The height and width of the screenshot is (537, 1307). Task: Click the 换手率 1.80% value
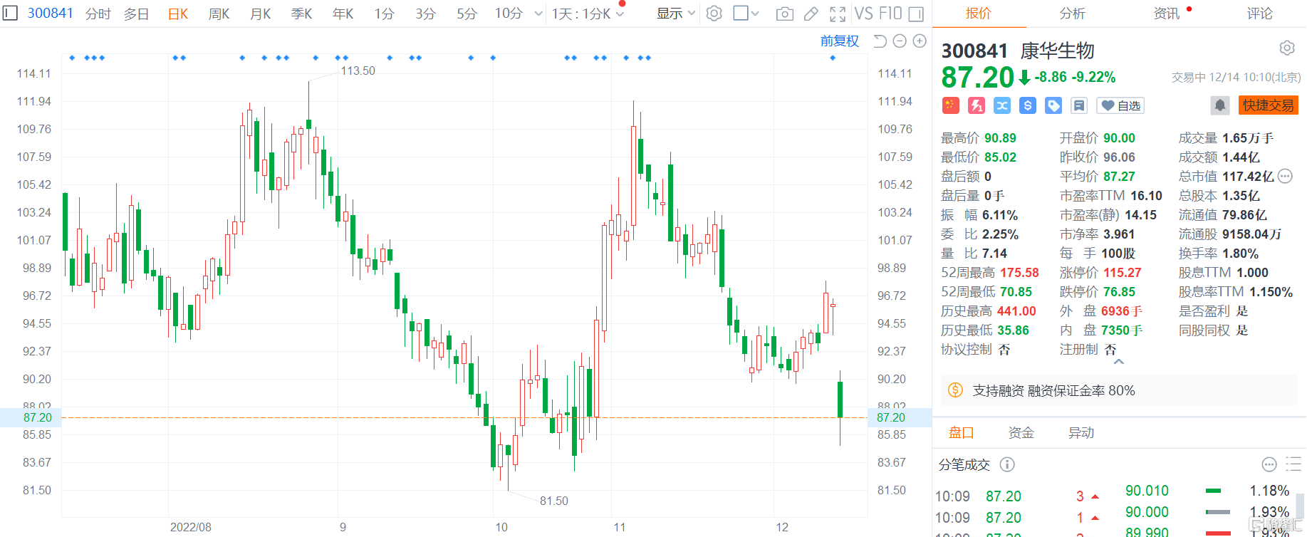click(1240, 254)
